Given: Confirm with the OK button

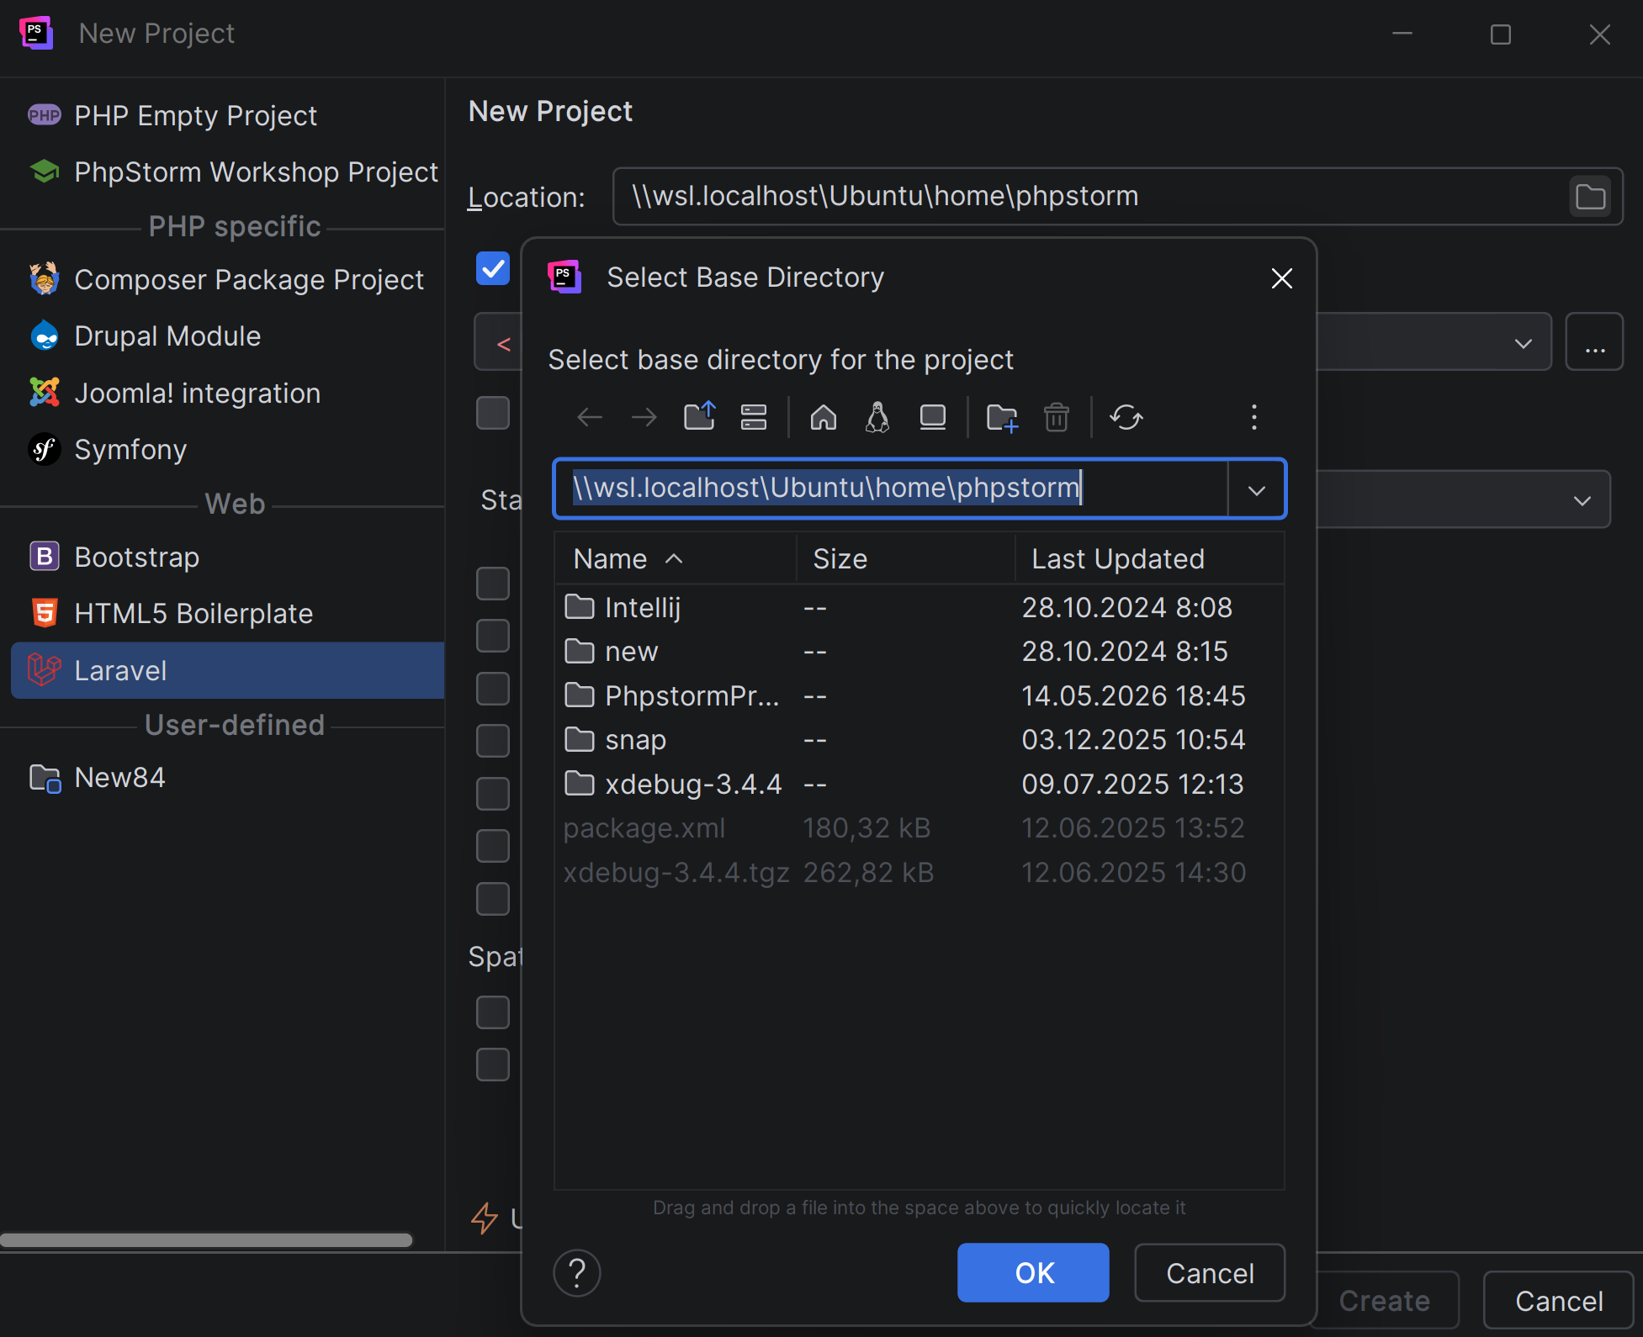Looking at the screenshot, I should click(x=1033, y=1273).
